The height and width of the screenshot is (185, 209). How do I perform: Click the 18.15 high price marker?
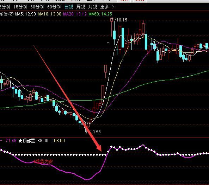pyautogui.click(x=122, y=20)
